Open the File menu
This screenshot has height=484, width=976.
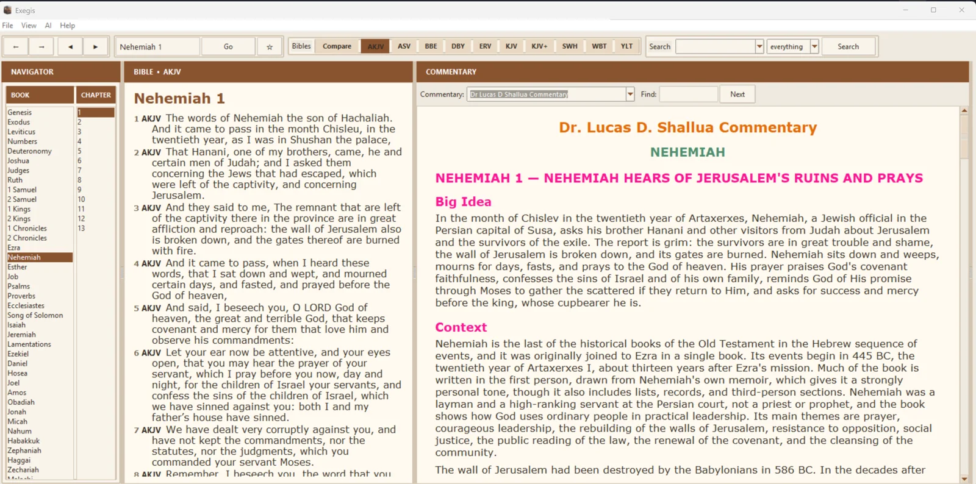[x=7, y=26]
